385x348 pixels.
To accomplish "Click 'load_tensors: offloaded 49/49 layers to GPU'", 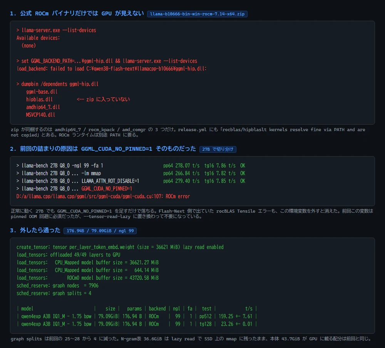I will [68, 255].
